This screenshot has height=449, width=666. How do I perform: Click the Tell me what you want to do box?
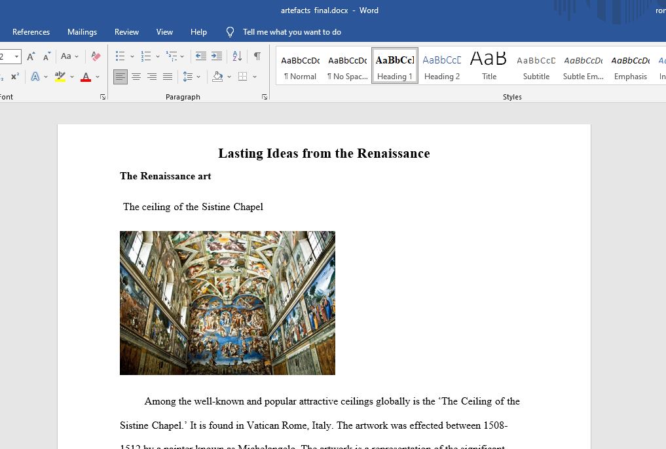(x=292, y=32)
